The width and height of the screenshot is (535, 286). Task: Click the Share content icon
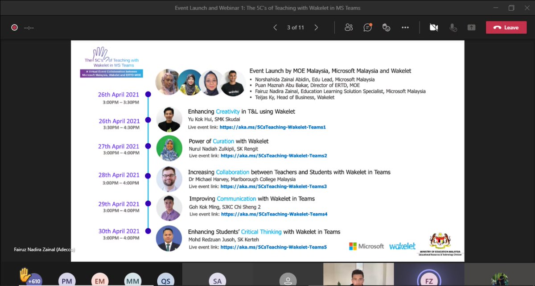[x=471, y=28]
